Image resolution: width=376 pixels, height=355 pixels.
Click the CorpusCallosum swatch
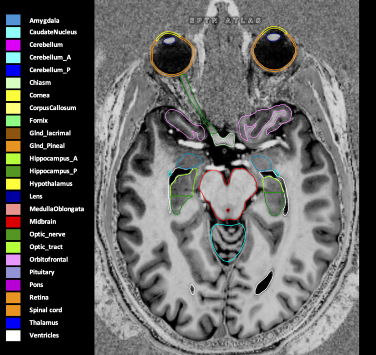pos(13,108)
